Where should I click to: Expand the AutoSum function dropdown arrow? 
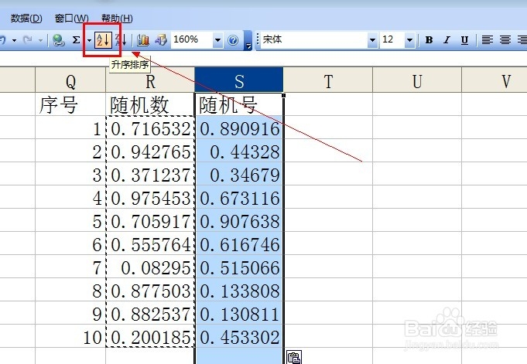tap(89, 40)
